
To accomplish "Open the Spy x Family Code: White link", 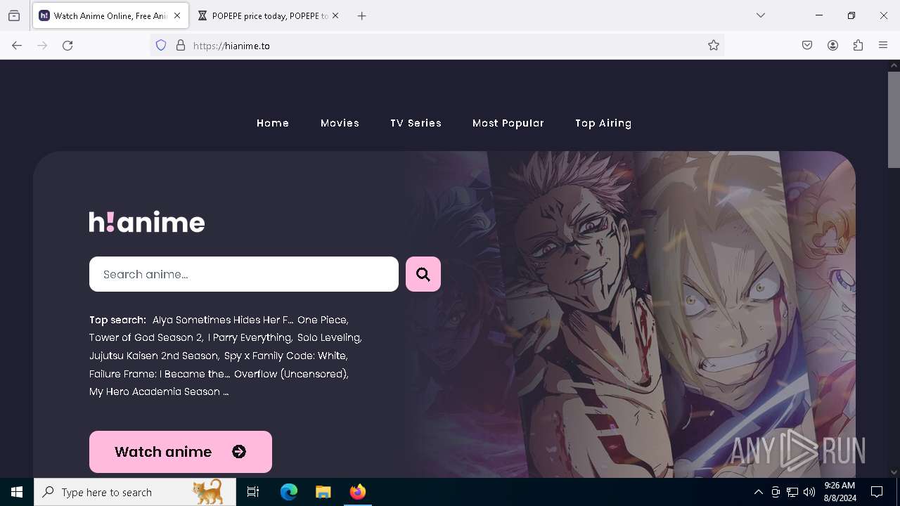I will tap(285, 356).
